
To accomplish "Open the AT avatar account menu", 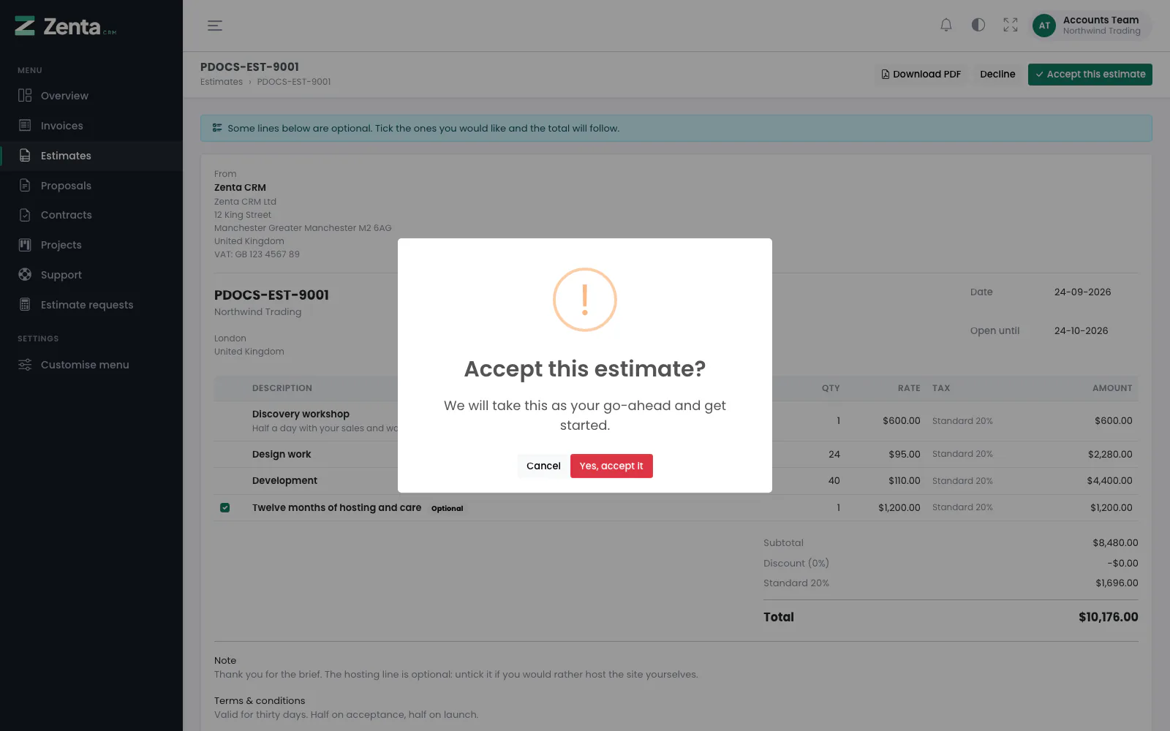I will (1044, 26).
